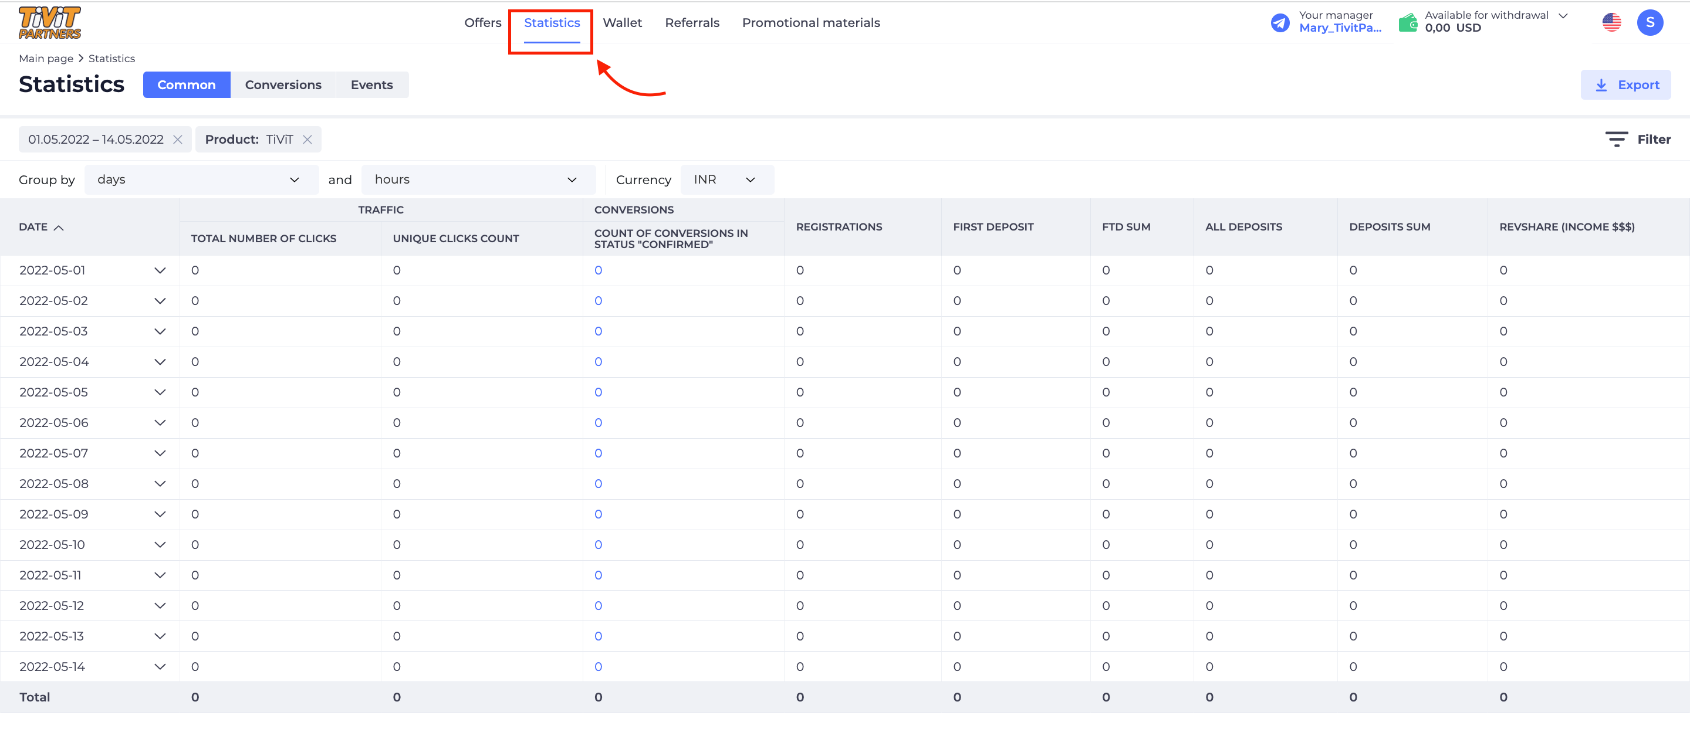Remove the date range filter chip

(x=177, y=140)
